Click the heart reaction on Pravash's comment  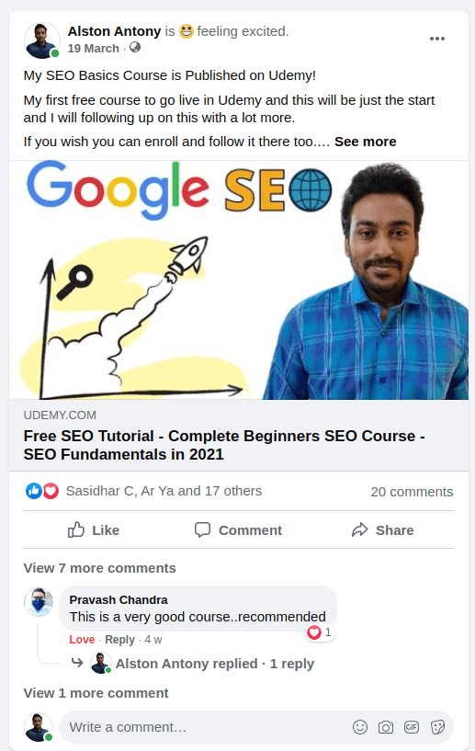click(x=314, y=632)
